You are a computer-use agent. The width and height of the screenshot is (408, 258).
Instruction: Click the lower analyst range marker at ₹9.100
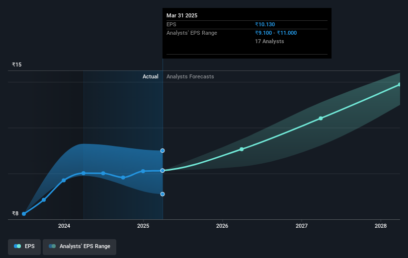(163, 194)
